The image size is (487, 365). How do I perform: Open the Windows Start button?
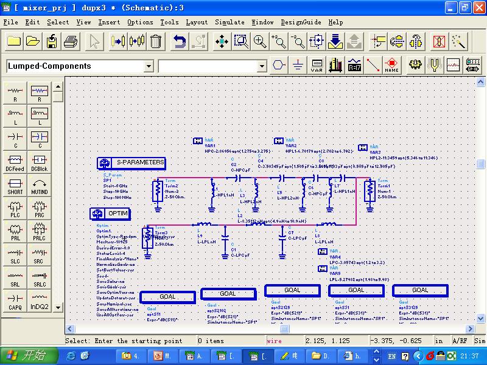29,356
